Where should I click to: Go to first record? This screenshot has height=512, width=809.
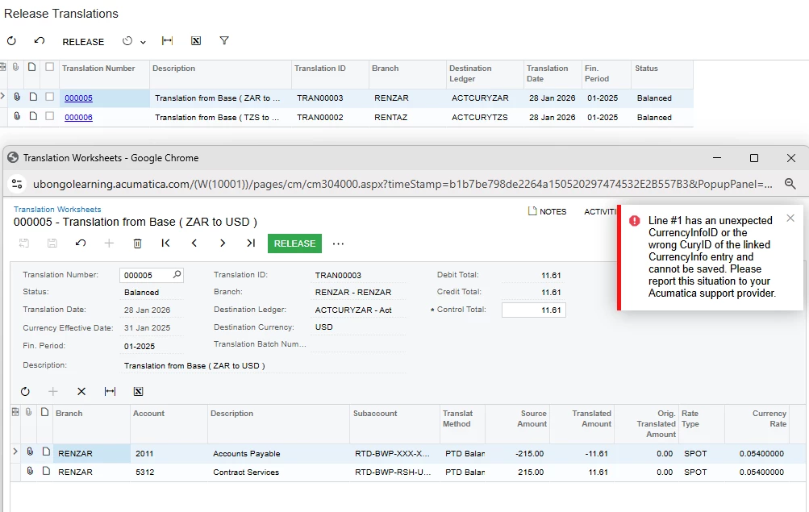coord(165,243)
